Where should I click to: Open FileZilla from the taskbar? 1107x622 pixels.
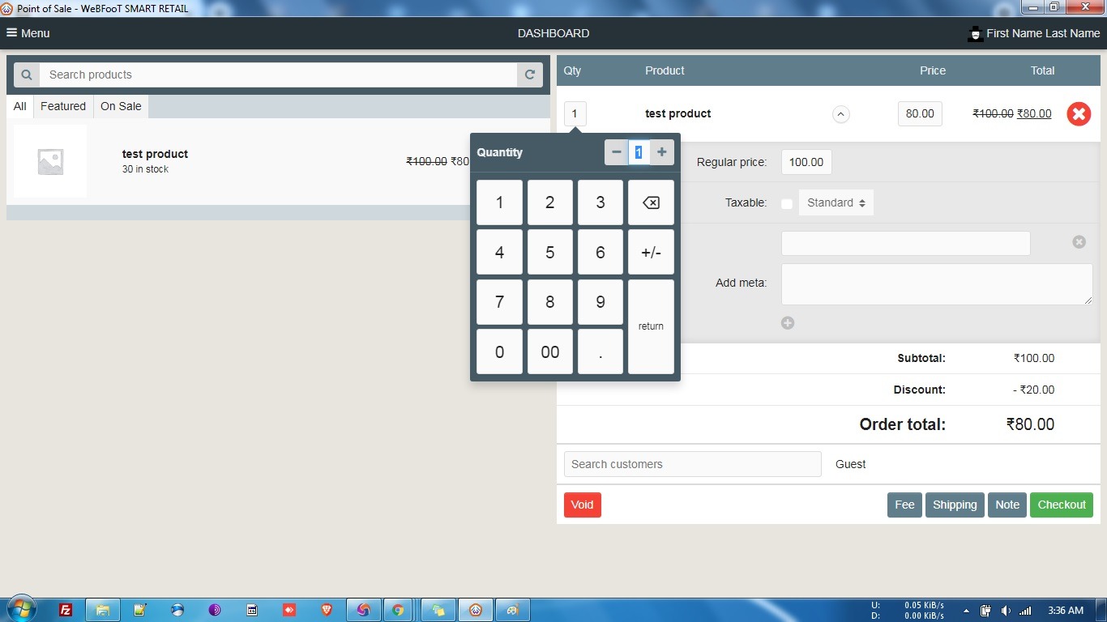(x=66, y=610)
